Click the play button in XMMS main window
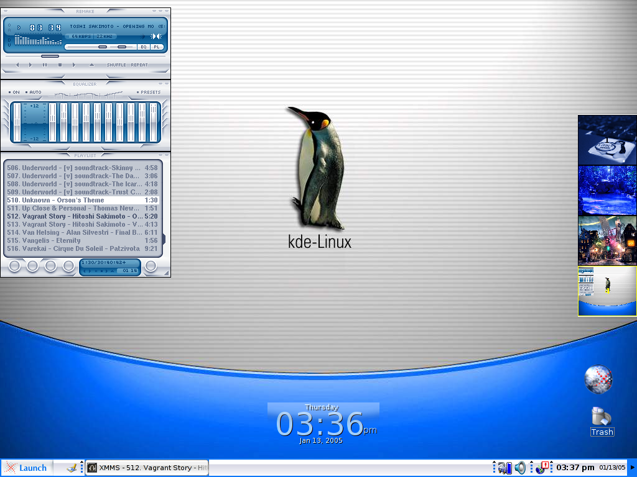This screenshot has width=637, height=477. [30, 65]
